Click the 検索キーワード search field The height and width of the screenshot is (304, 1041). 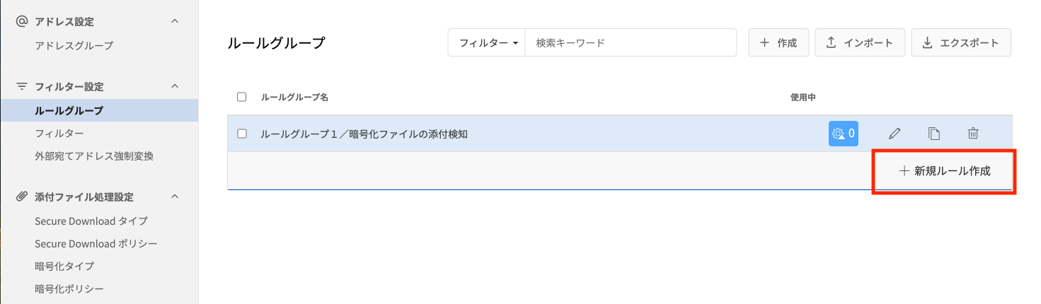pyautogui.click(x=630, y=43)
